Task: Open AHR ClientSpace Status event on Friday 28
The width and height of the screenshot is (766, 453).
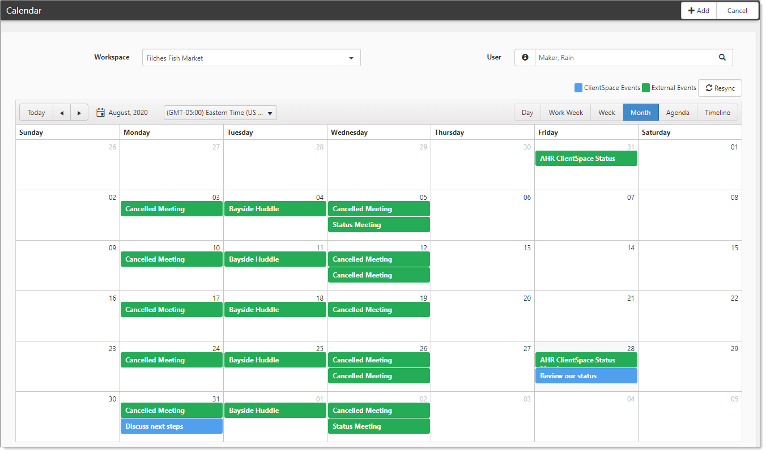Action: [x=586, y=360]
